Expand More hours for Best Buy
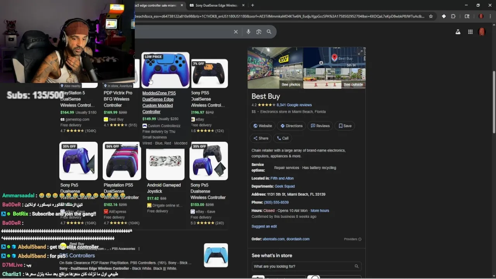Image resolution: width=496 pixels, height=279 pixels. click(320, 210)
